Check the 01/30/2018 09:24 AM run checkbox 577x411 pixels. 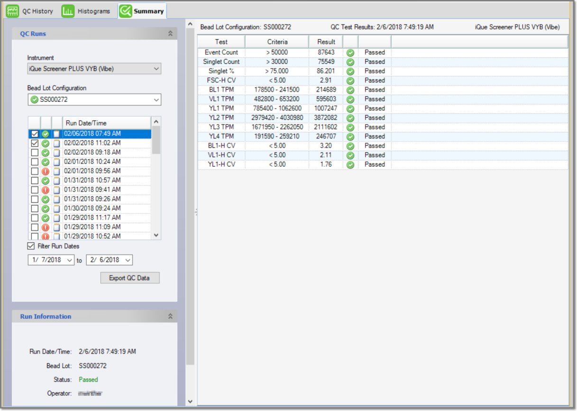pyautogui.click(x=35, y=209)
